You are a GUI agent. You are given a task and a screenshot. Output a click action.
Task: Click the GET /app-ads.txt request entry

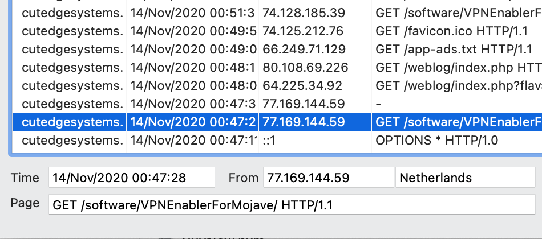tap(454, 49)
